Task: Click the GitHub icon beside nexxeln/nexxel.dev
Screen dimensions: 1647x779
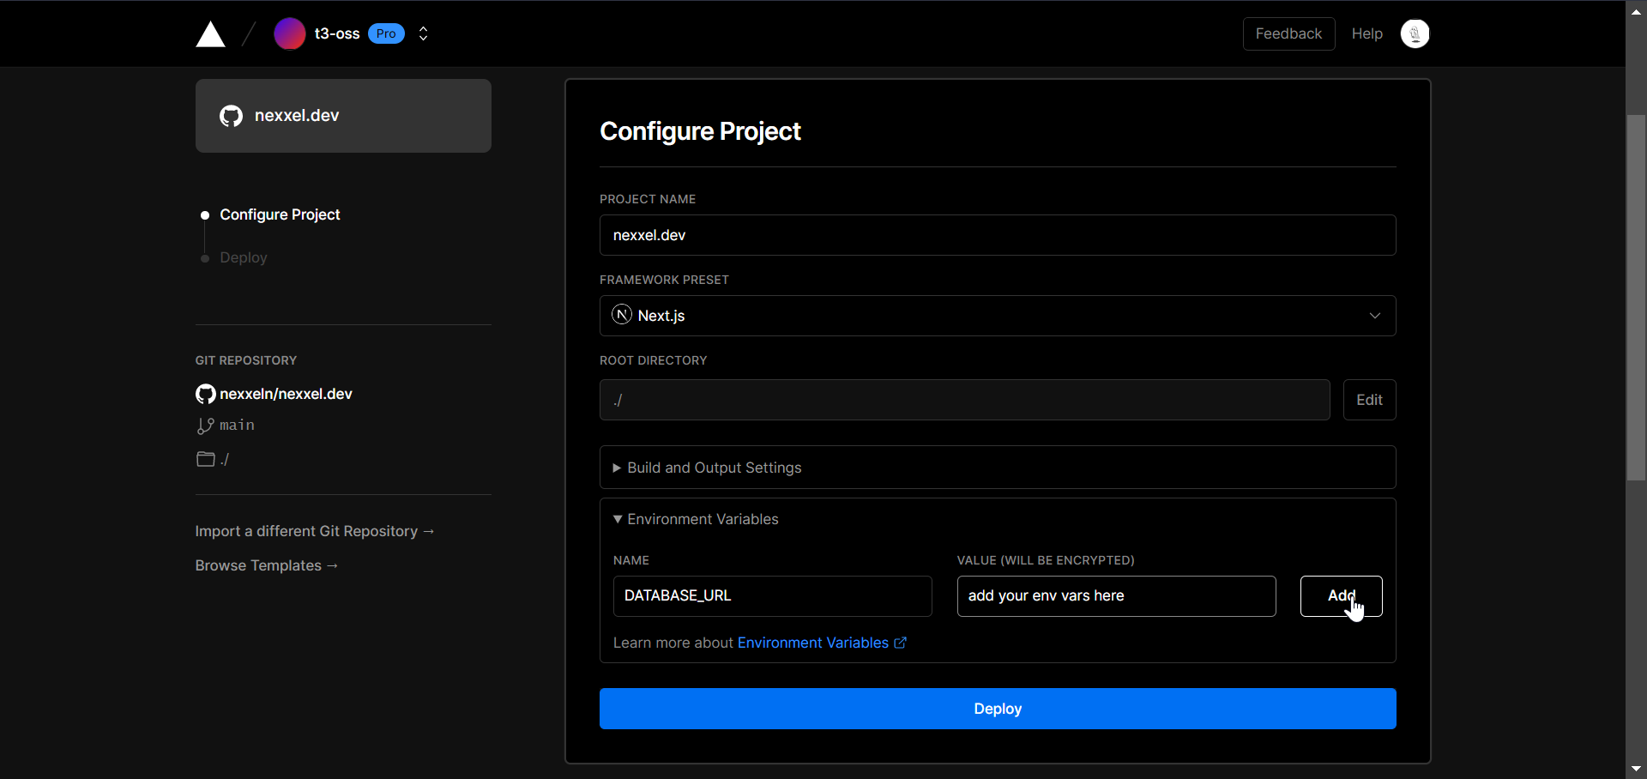Action: click(x=205, y=394)
